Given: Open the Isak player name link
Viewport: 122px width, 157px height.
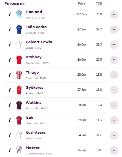Looking at the screenshot, I should coord(30,117).
